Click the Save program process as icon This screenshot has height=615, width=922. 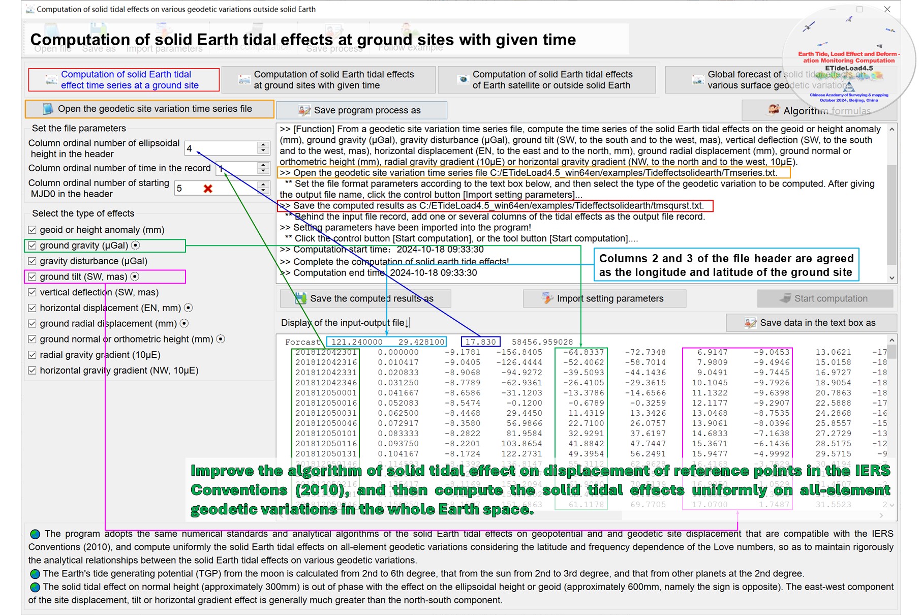[304, 110]
